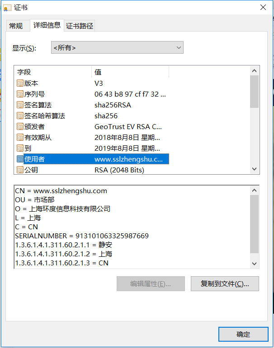Image resolution: width=274 pixels, height=348 pixels.
Task: Click the disabled 编辑属性(E)... button
Action: 151,283
